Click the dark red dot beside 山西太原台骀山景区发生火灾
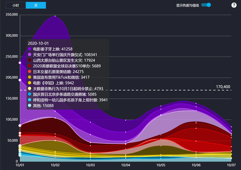Viewport: 241px width, 170px height. 30,60
